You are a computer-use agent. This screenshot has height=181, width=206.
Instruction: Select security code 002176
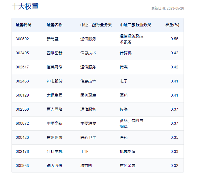(x=22, y=152)
